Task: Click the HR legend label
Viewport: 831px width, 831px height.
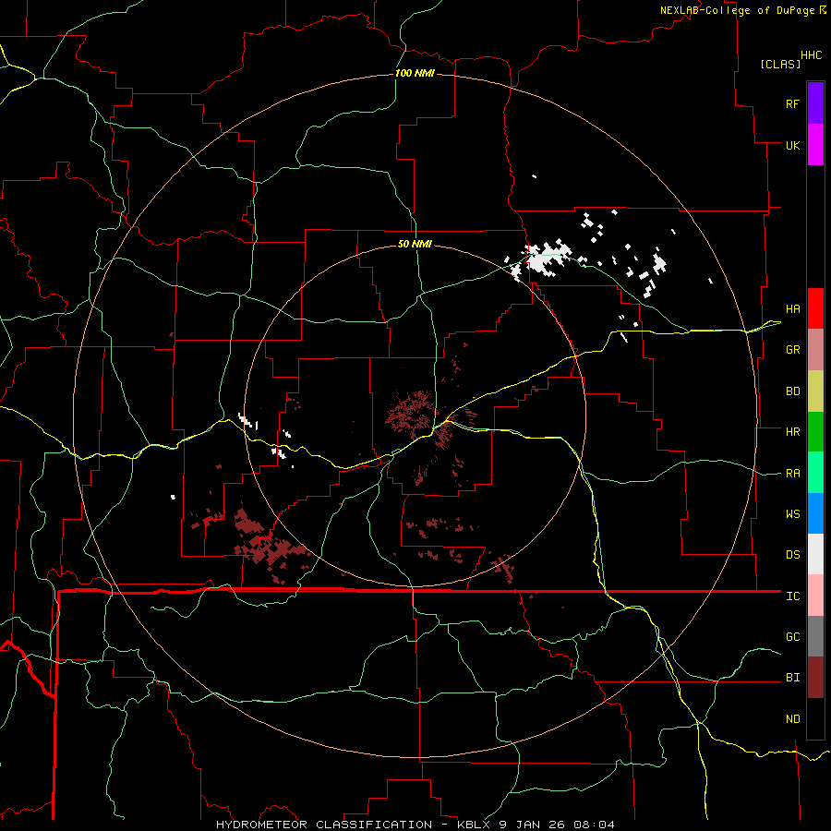Action: pos(793,431)
